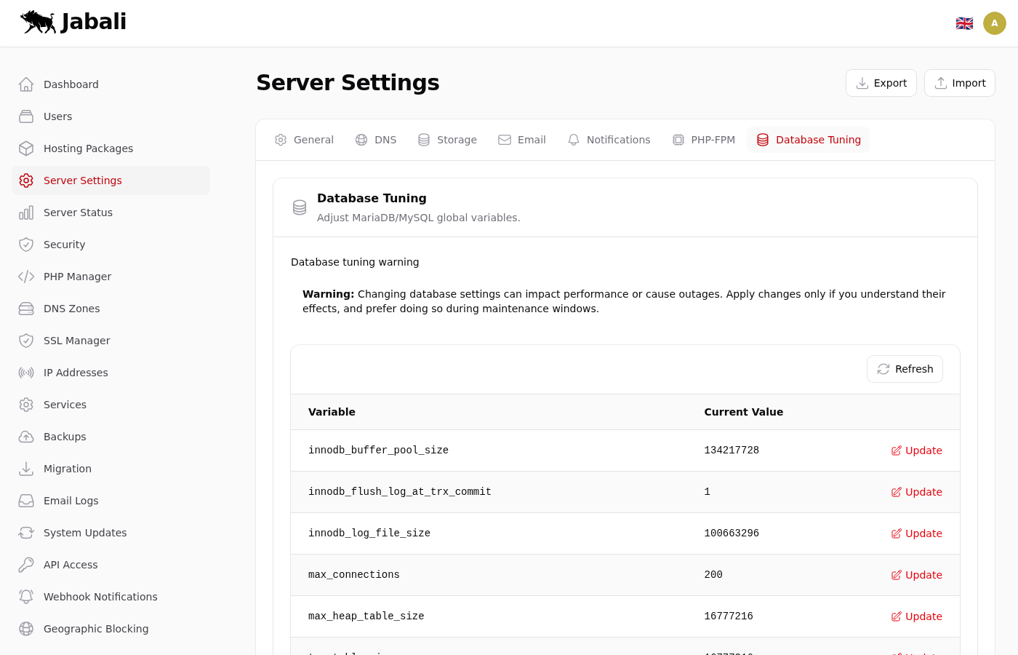Click the Webhook Notifications bell icon
Image resolution: width=1018 pixels, height=655 pixels.
[26, 597]
